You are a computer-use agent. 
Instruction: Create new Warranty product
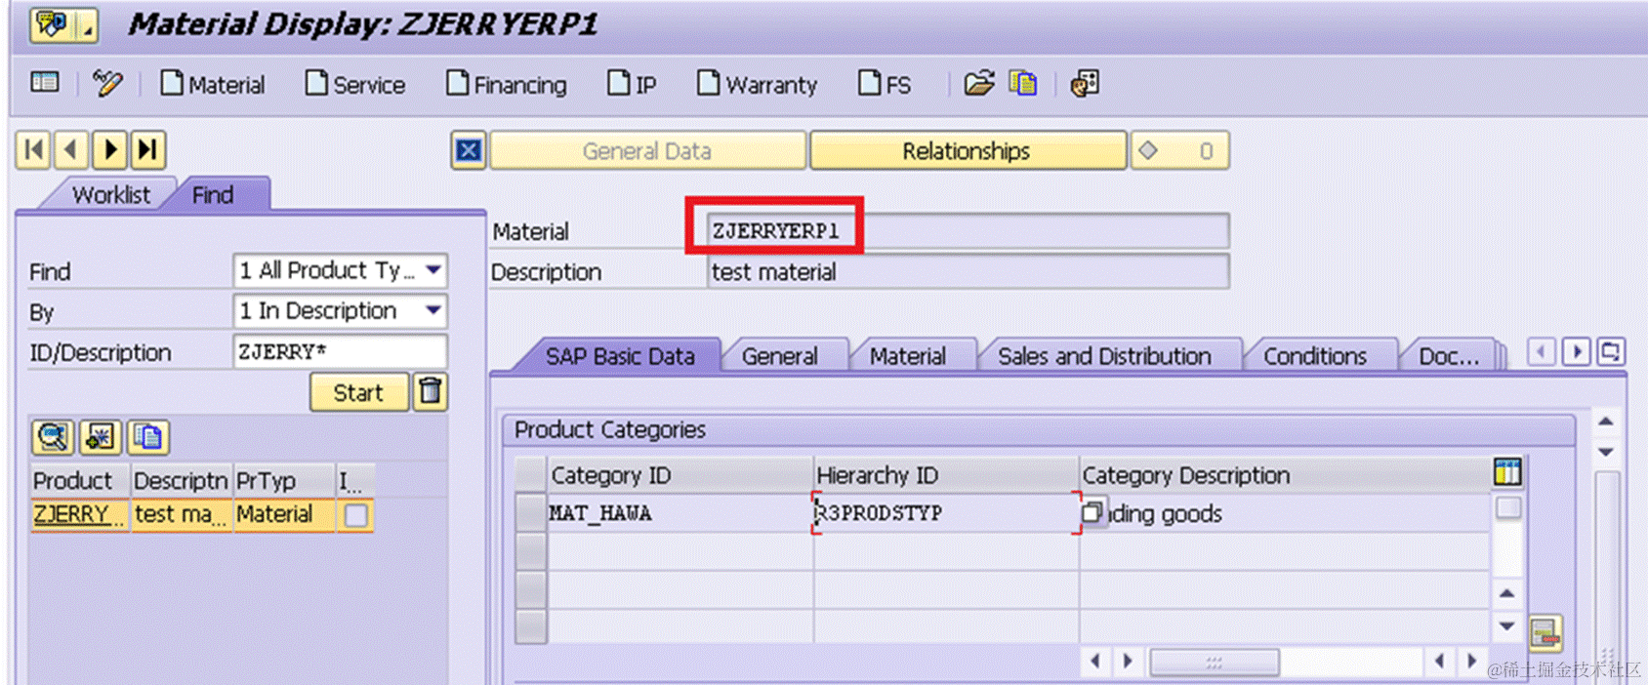[x=758, y=84]
